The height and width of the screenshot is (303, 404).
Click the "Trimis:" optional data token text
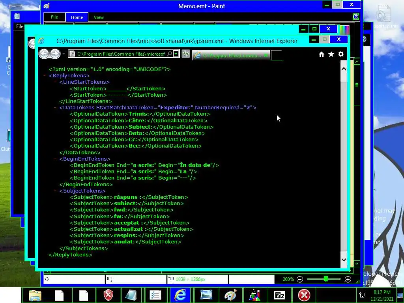click(x=139, y=114)
